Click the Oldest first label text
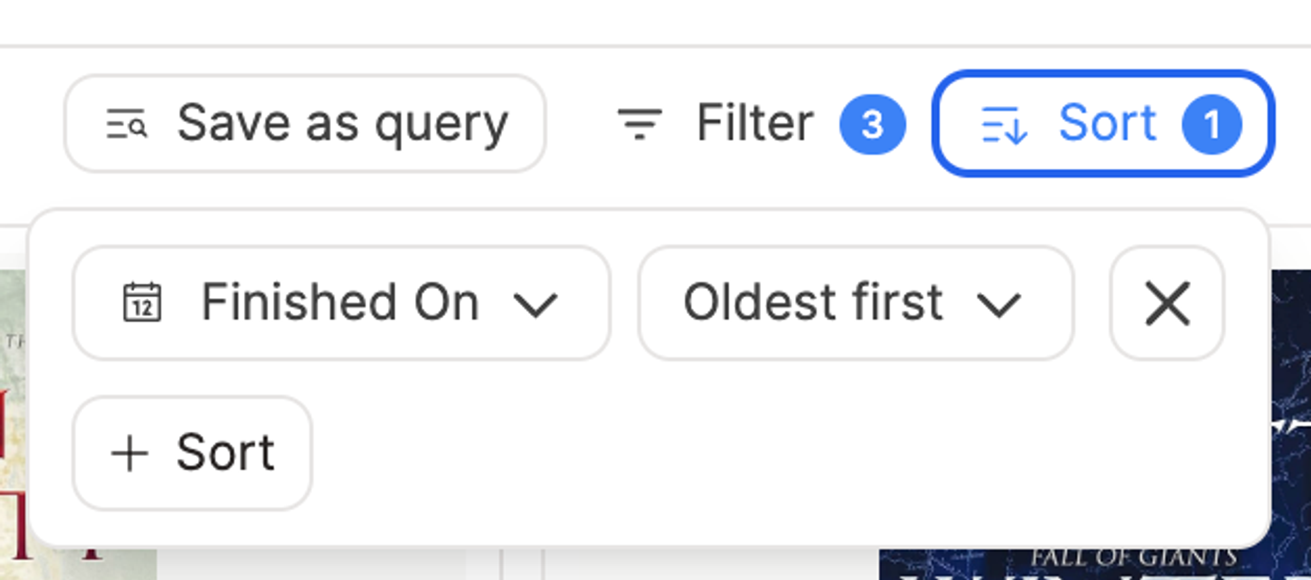 (813, 302)
